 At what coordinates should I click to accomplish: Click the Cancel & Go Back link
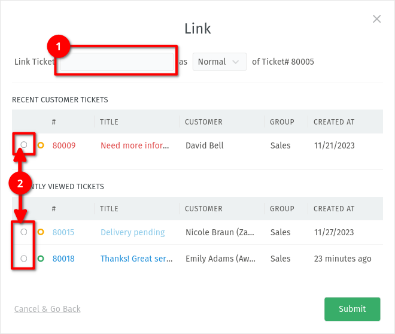point(47,309)
